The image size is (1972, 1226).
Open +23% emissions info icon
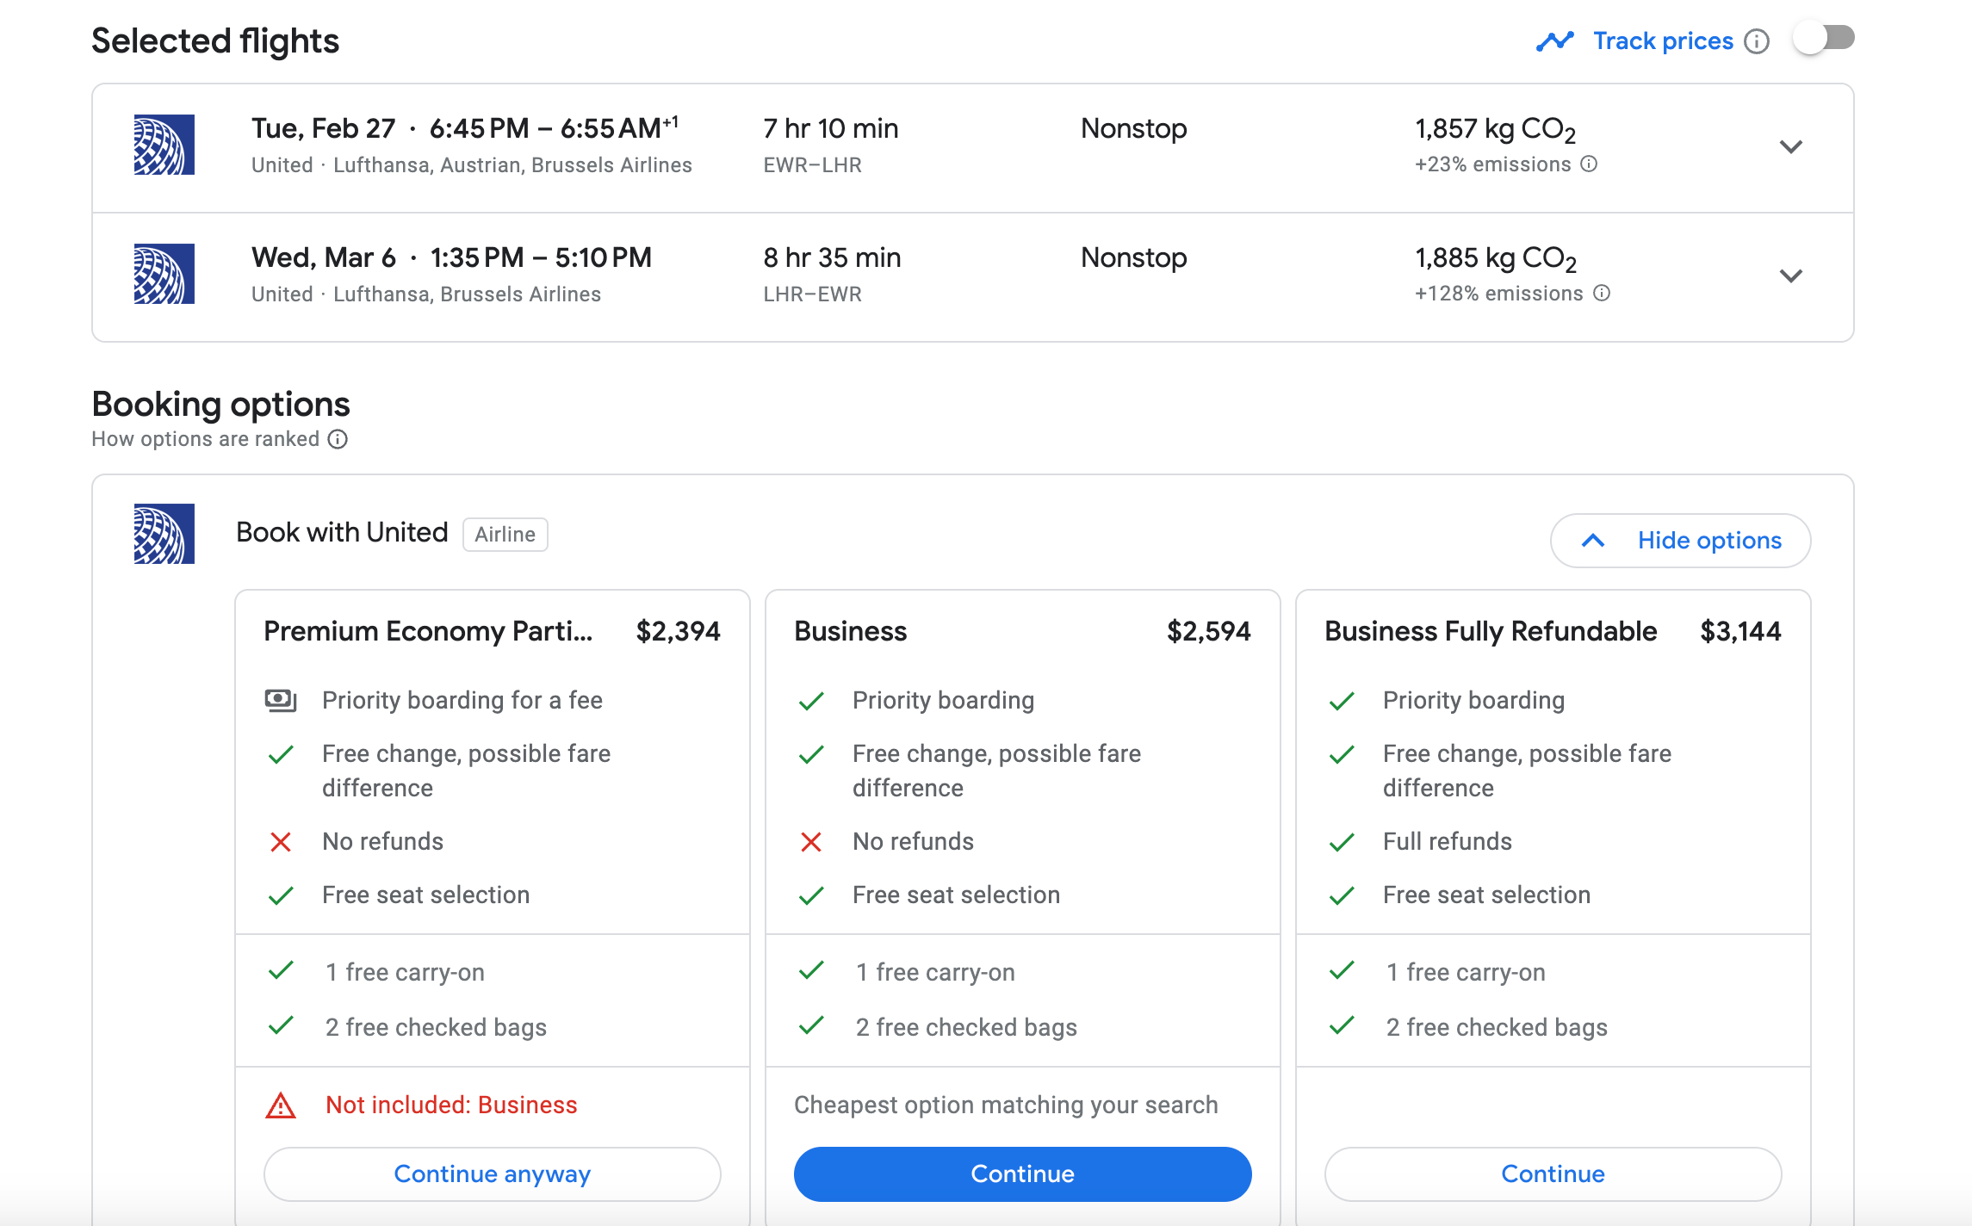[x=1590, y=164]
